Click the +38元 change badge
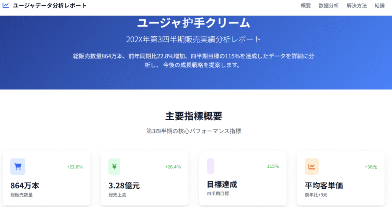The width and height of the screenshot is (392, 207). (371, 167)
